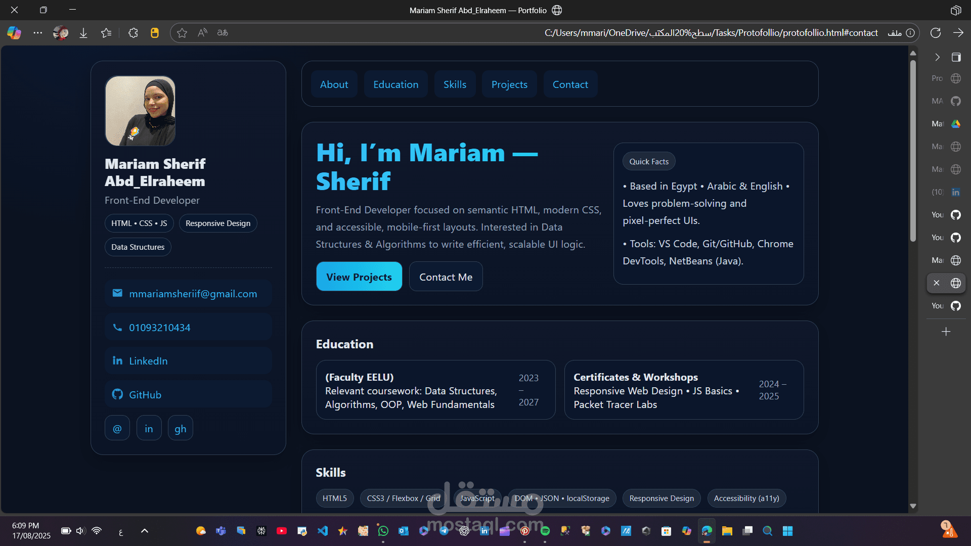Open the browser extensions puzzle icon

click(133, 33)
